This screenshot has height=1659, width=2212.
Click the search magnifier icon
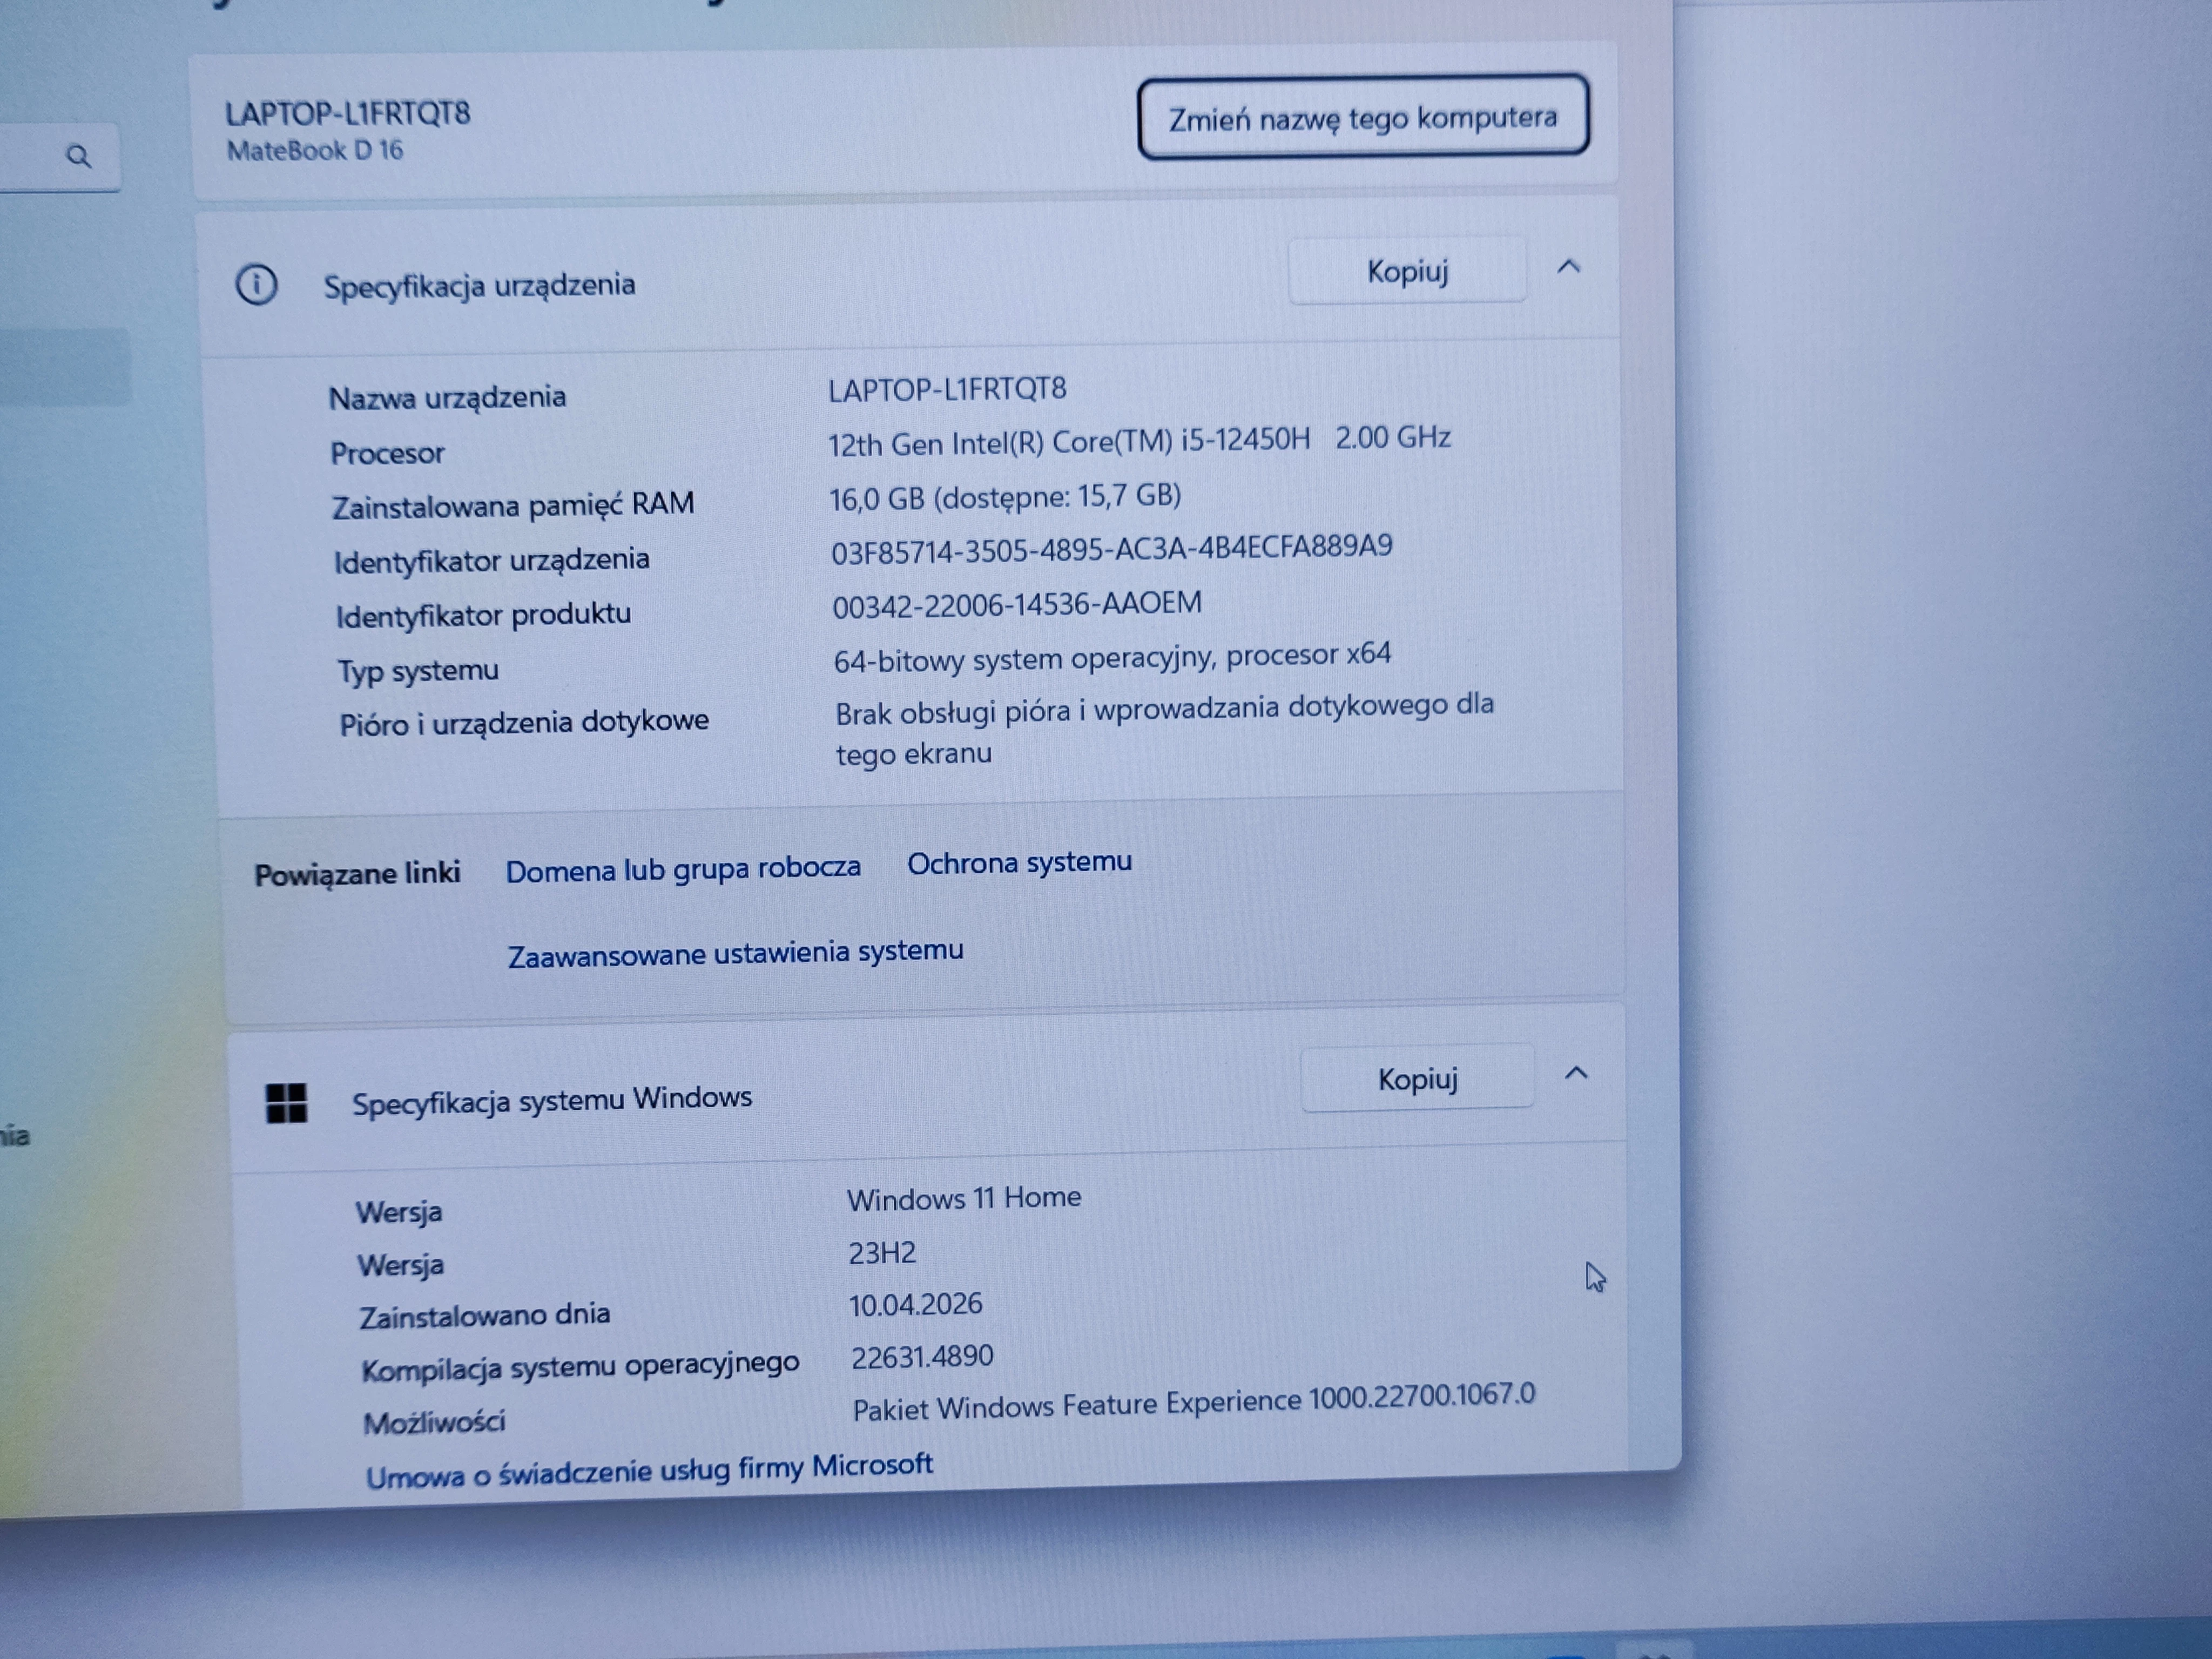coord(78,156)
